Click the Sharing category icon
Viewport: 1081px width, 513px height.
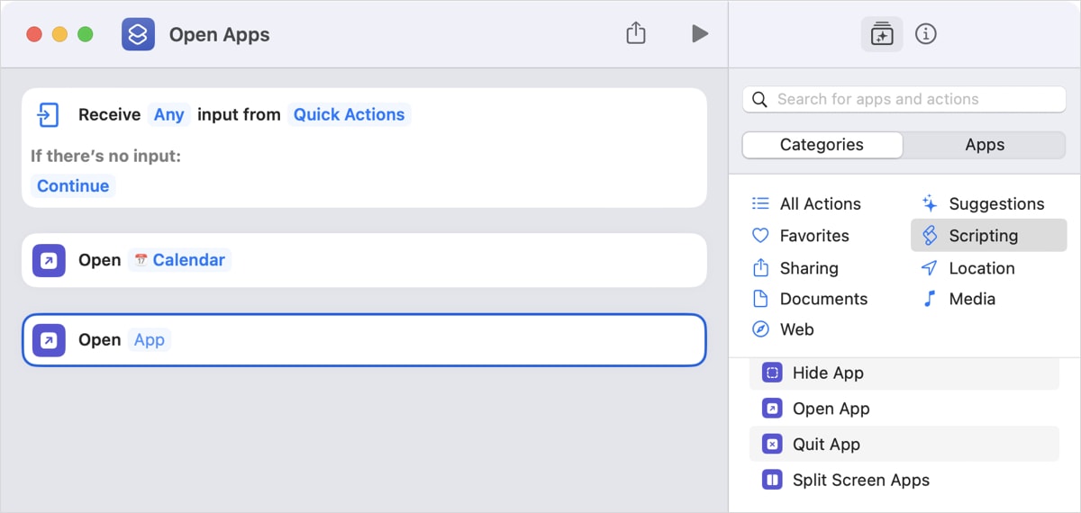pos(760,268)
